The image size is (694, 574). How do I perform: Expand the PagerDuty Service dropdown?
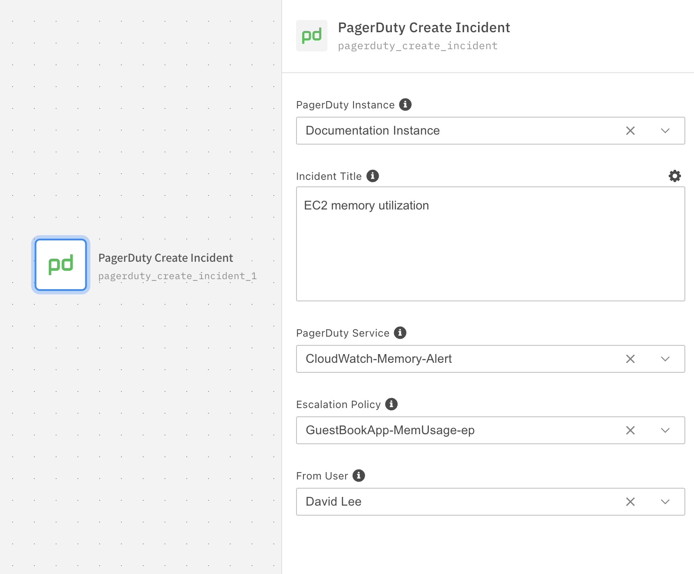point(665,359)
